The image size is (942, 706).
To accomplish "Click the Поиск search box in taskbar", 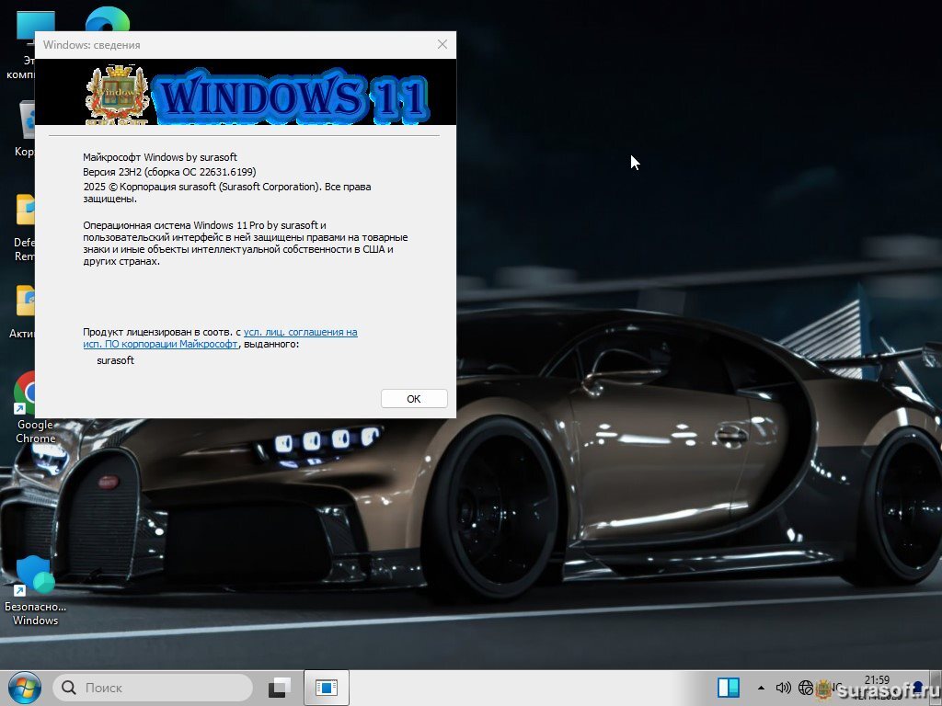I will pyautogui.click(x=152, y=688).
